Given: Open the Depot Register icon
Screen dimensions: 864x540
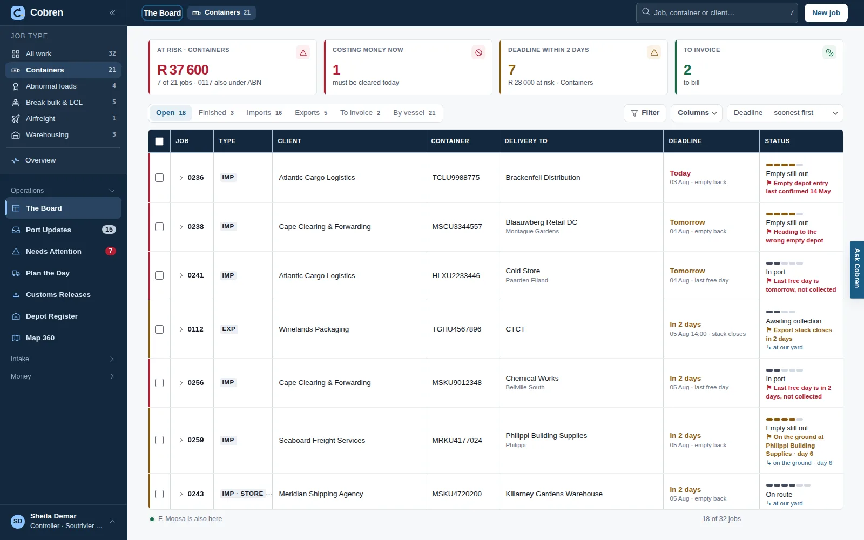Looking at the screenshot, I should pyautogui.click(x=16, y=316).
